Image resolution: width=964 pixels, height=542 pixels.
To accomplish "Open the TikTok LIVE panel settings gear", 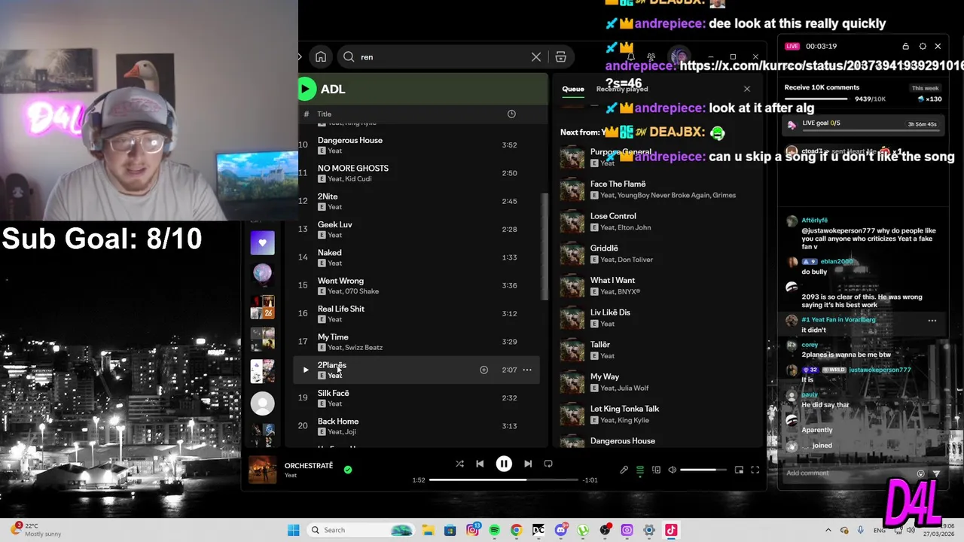I will (x=923, y=46).
